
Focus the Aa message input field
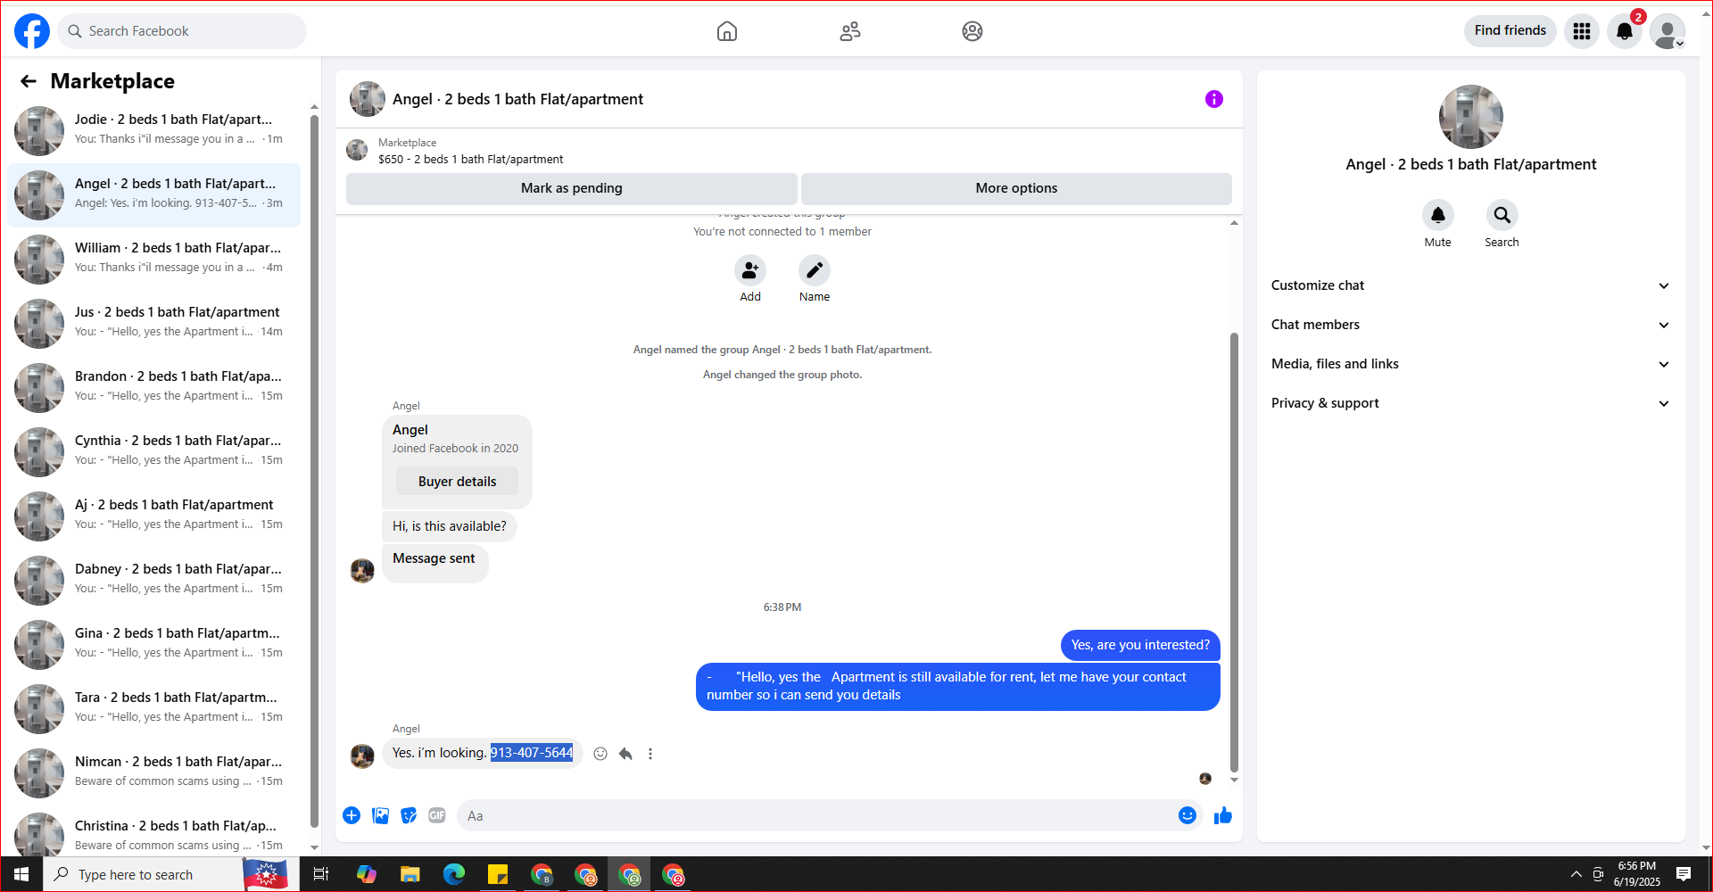tap(815, 815)
